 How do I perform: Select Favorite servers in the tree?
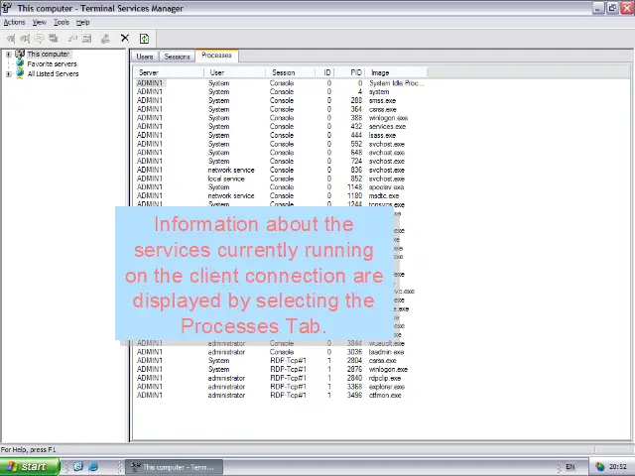point(52,63)
